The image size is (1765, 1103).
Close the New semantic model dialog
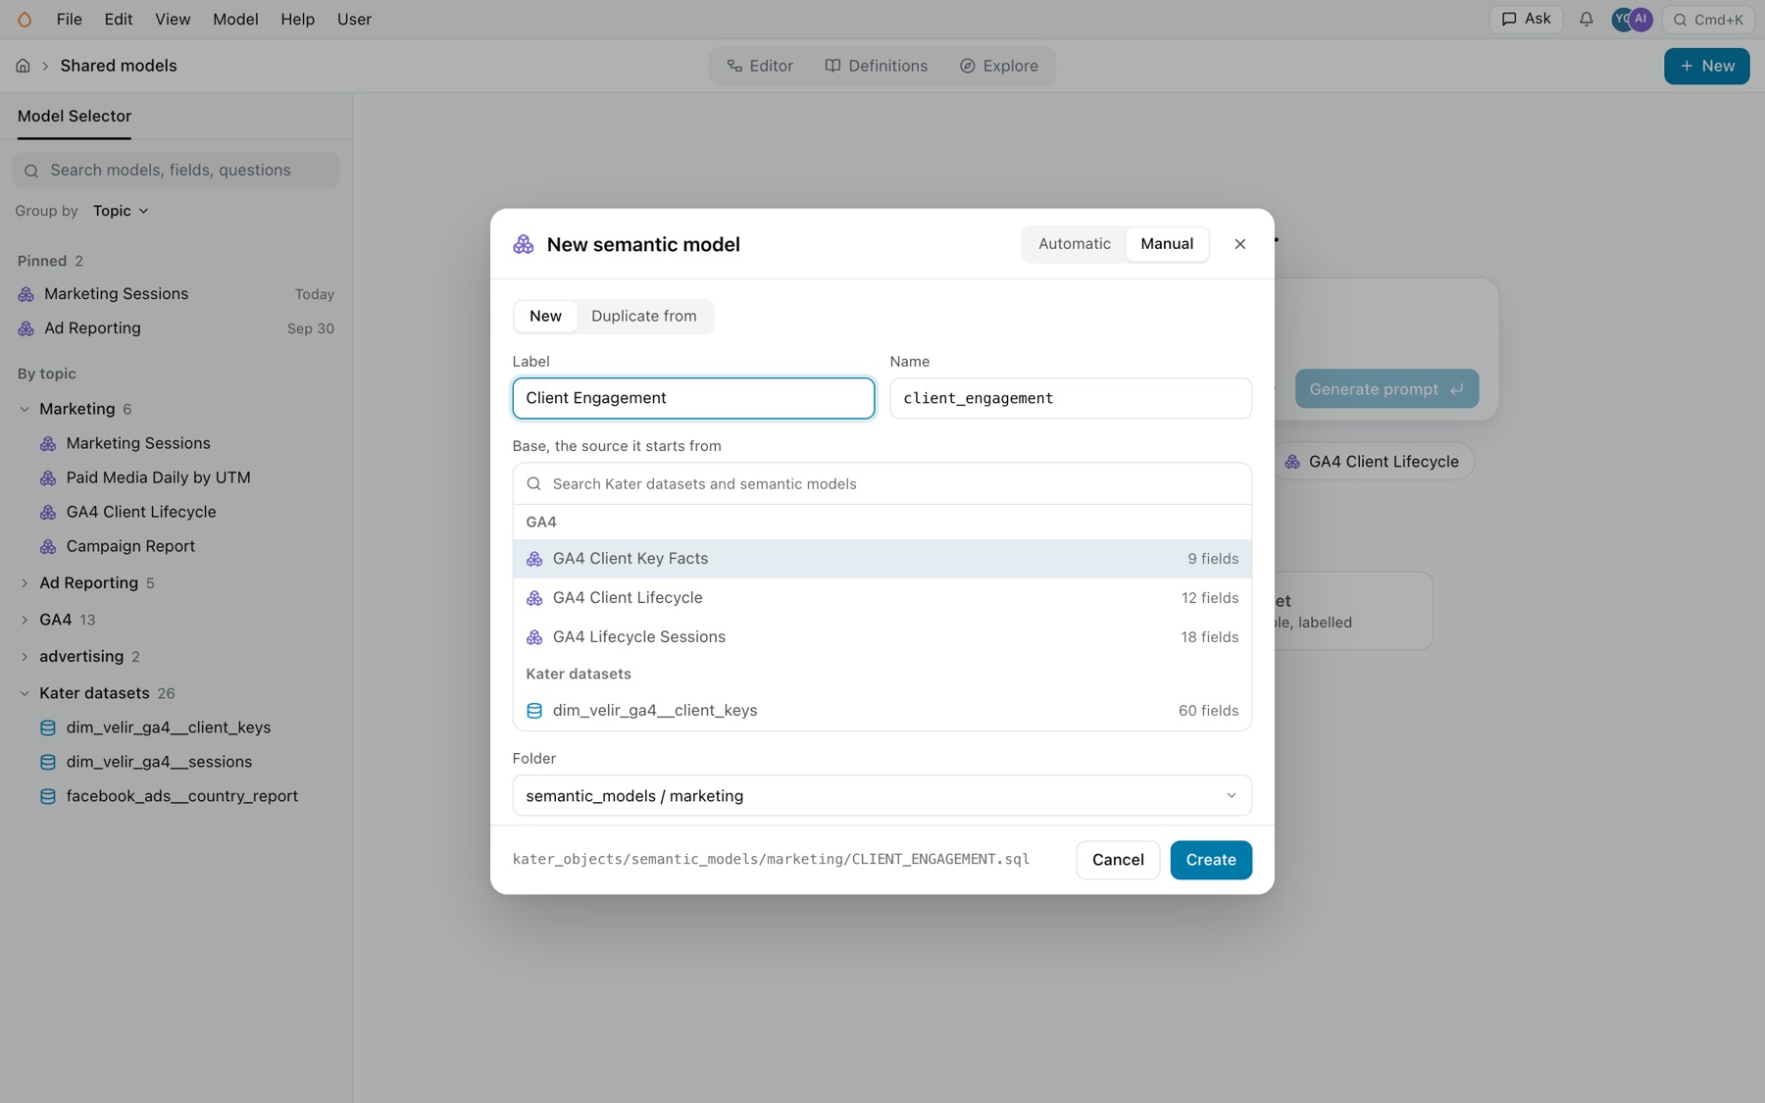1239,244
